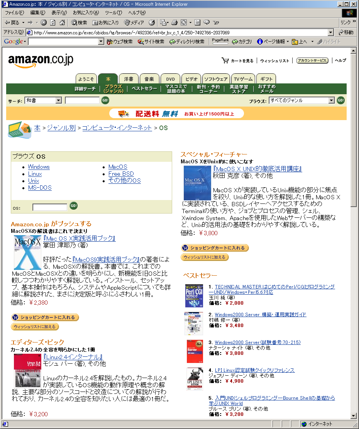Screen dimensions: 359x429
Task: Open the History toolbar icon
Action: pos(152,22)
